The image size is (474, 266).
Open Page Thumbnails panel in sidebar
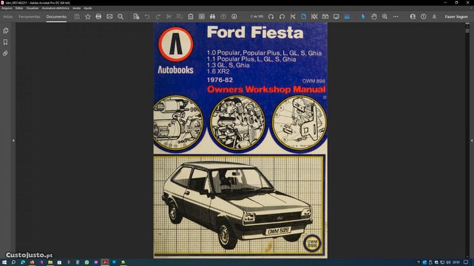click(6, 30)
